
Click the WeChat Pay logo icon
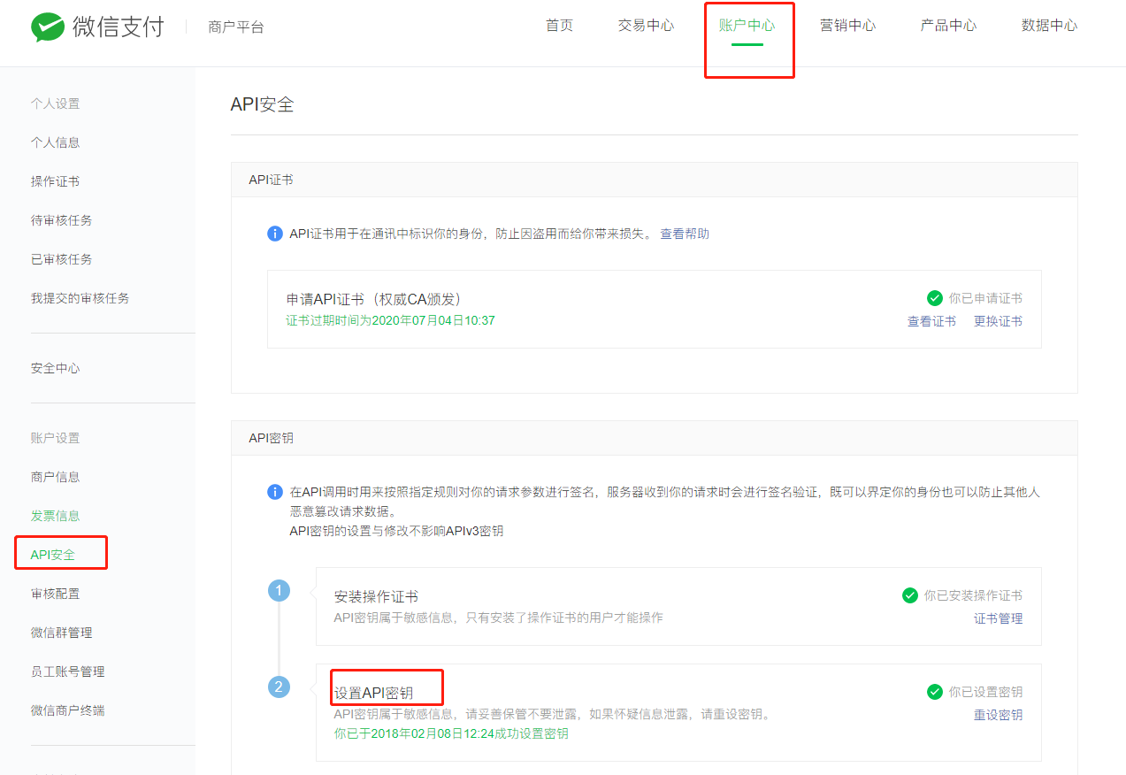pyautogui.click(x=48, y=27)
